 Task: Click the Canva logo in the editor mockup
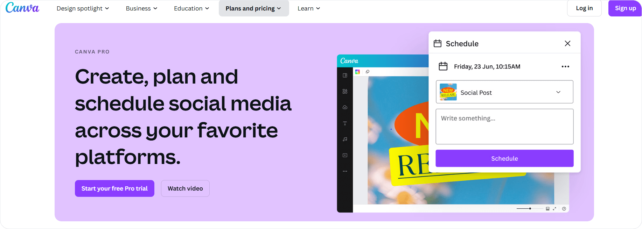(x=349, y=61)
